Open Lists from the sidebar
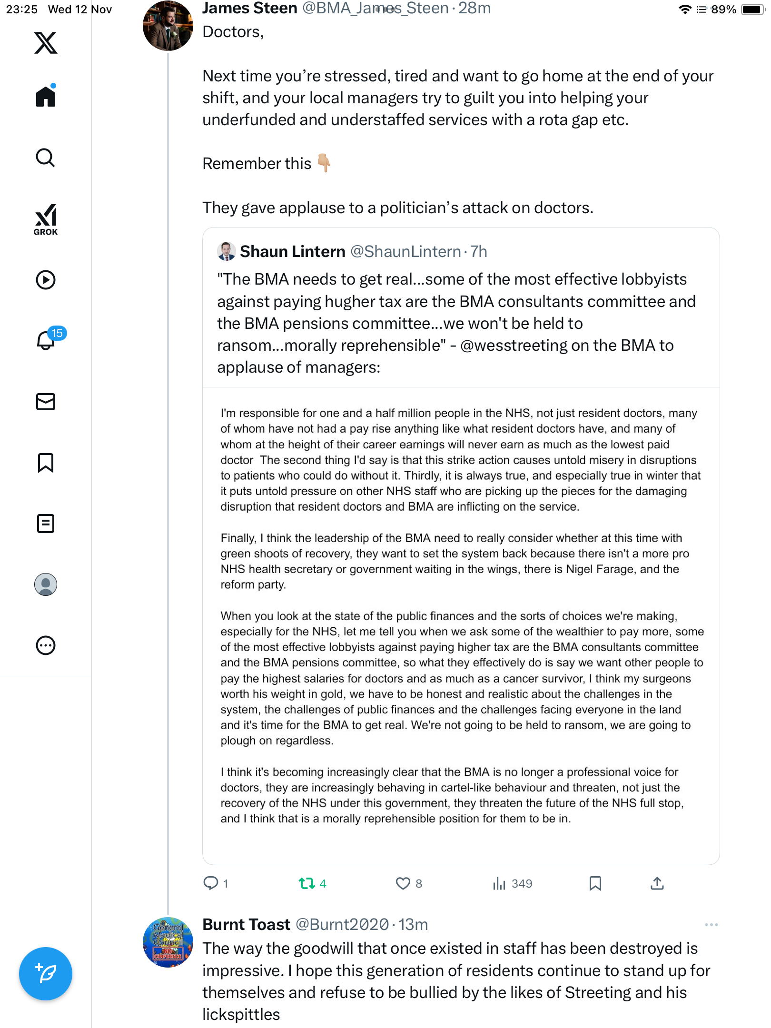The height and width of the screenshot is (1028, 771). (46, 524)
